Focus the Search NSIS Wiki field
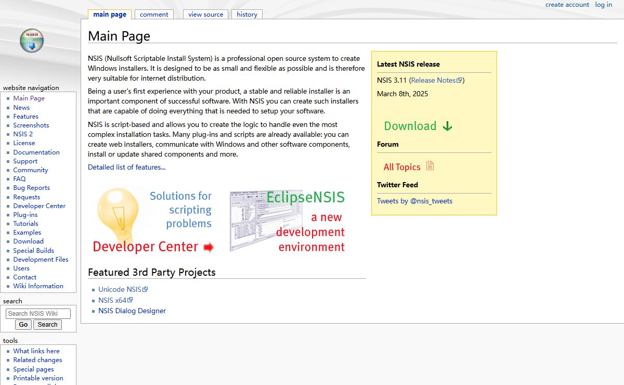Viewport: 624px width, 385px height. (38, 314)
